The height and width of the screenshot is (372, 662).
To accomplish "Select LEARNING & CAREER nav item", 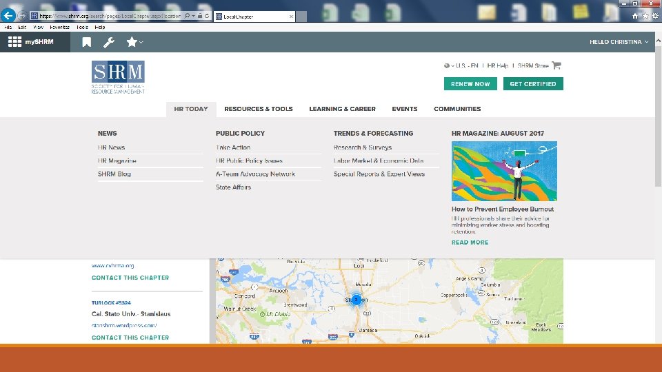I will [x=342, y=109].
